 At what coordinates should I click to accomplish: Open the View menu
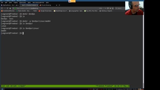click(x=10, y=2)
